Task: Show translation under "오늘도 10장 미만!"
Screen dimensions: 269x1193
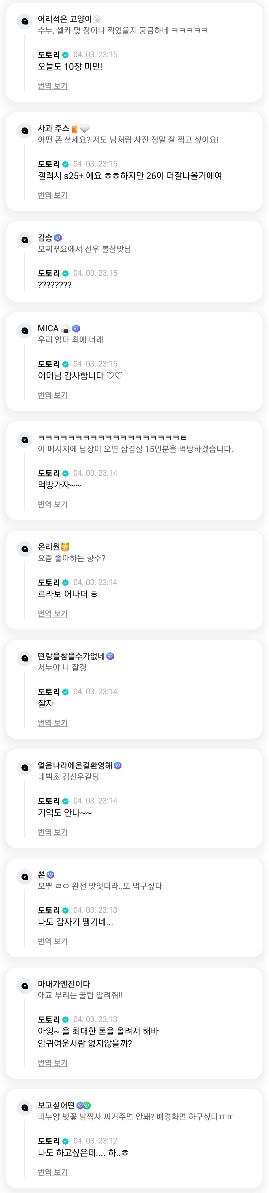Action: pyautogui.click(x=53, y=86)
